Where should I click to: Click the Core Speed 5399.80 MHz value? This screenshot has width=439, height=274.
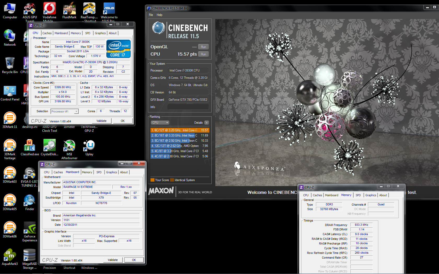[63, 87]
